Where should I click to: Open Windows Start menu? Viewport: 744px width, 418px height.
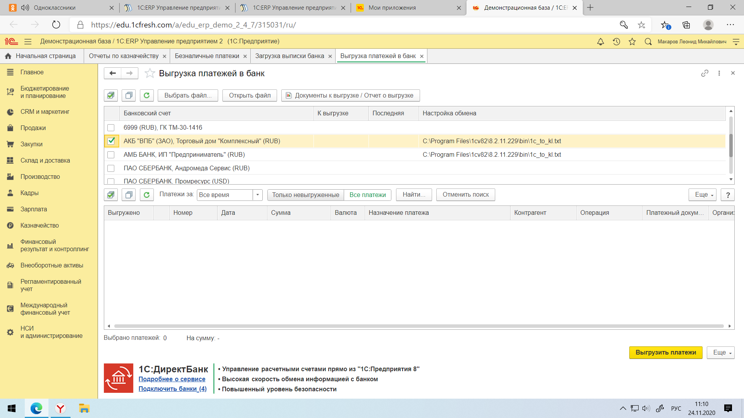click(x=12, y=408)
